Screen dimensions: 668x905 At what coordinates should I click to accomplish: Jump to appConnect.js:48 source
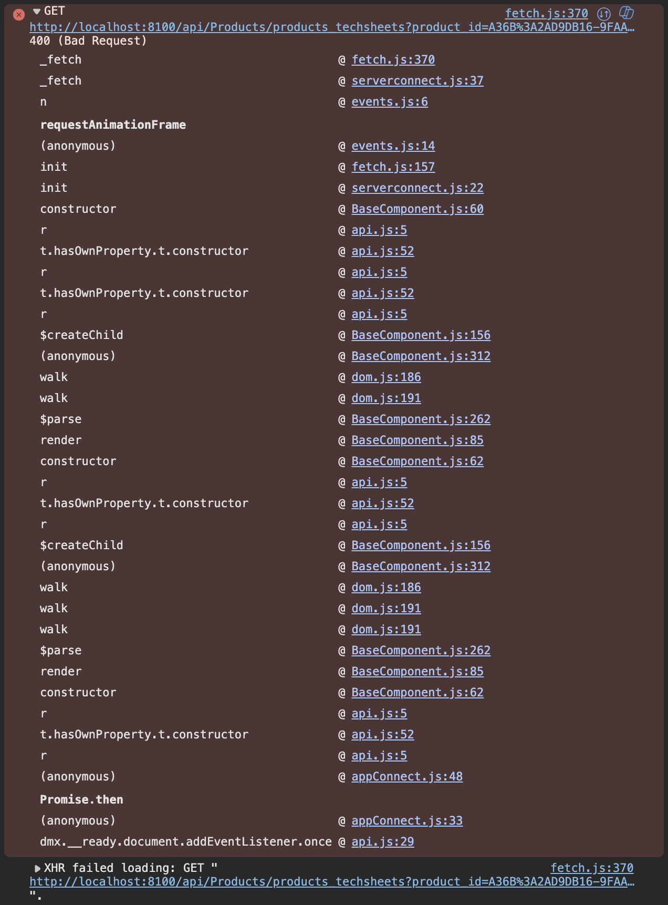tap(407, 777)
